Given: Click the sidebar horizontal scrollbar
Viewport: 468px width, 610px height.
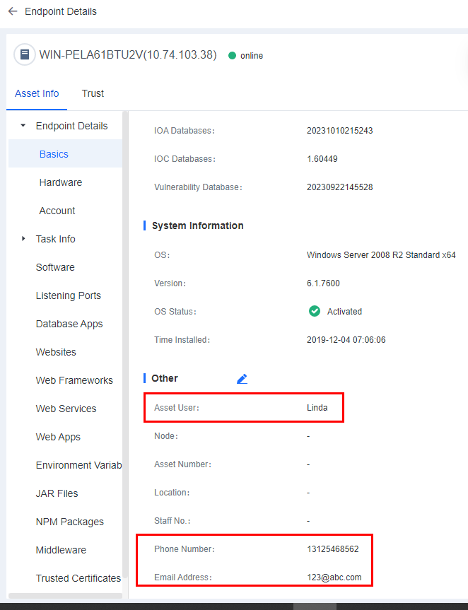Looking at the screenshot, I should click(64, 595).
